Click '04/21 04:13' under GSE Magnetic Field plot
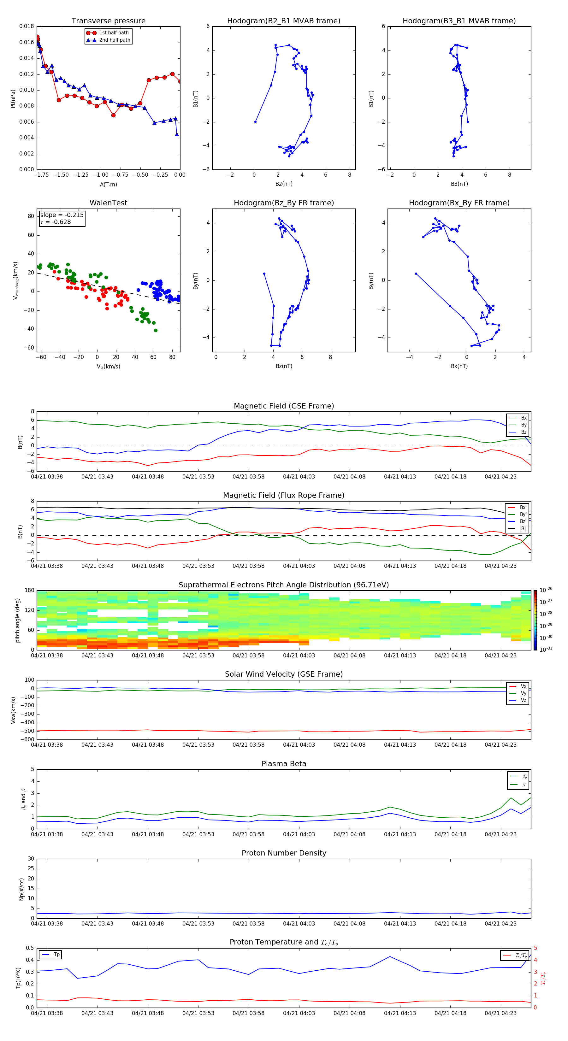 tap(400, 477)
